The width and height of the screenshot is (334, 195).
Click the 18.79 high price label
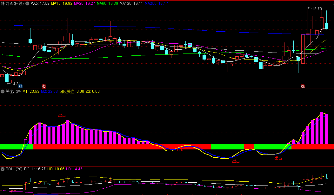(x=317, y=9)
